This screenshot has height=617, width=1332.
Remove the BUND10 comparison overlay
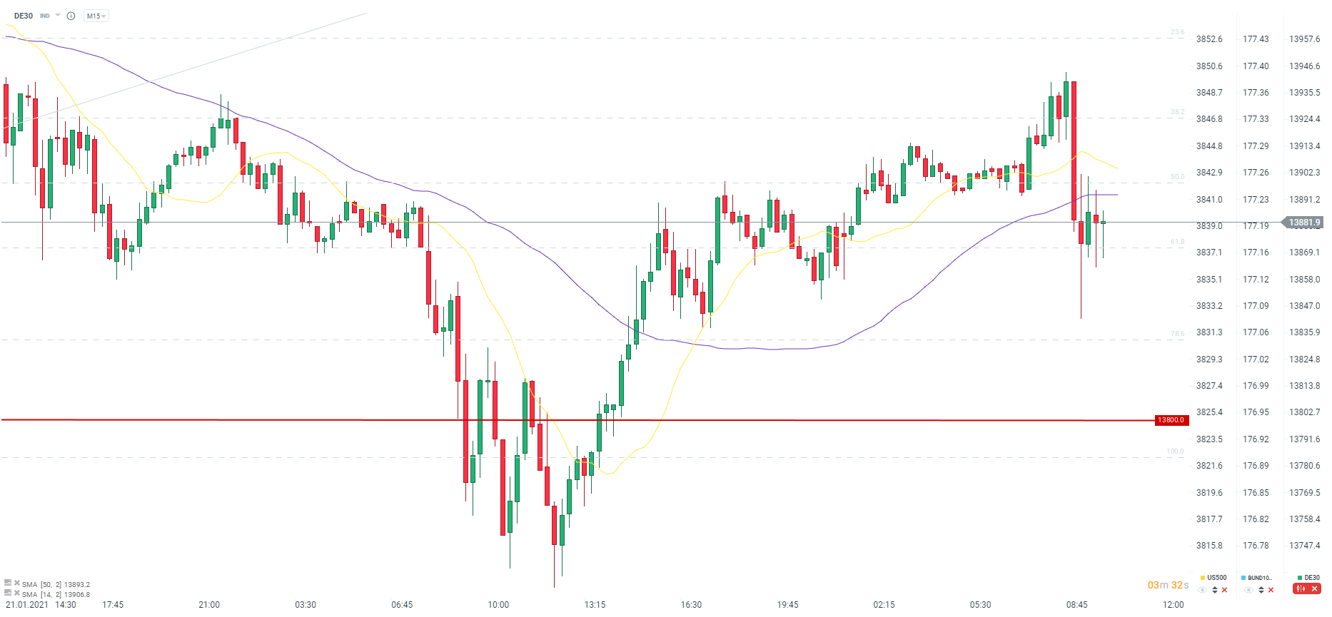[x=1271, y=590]
